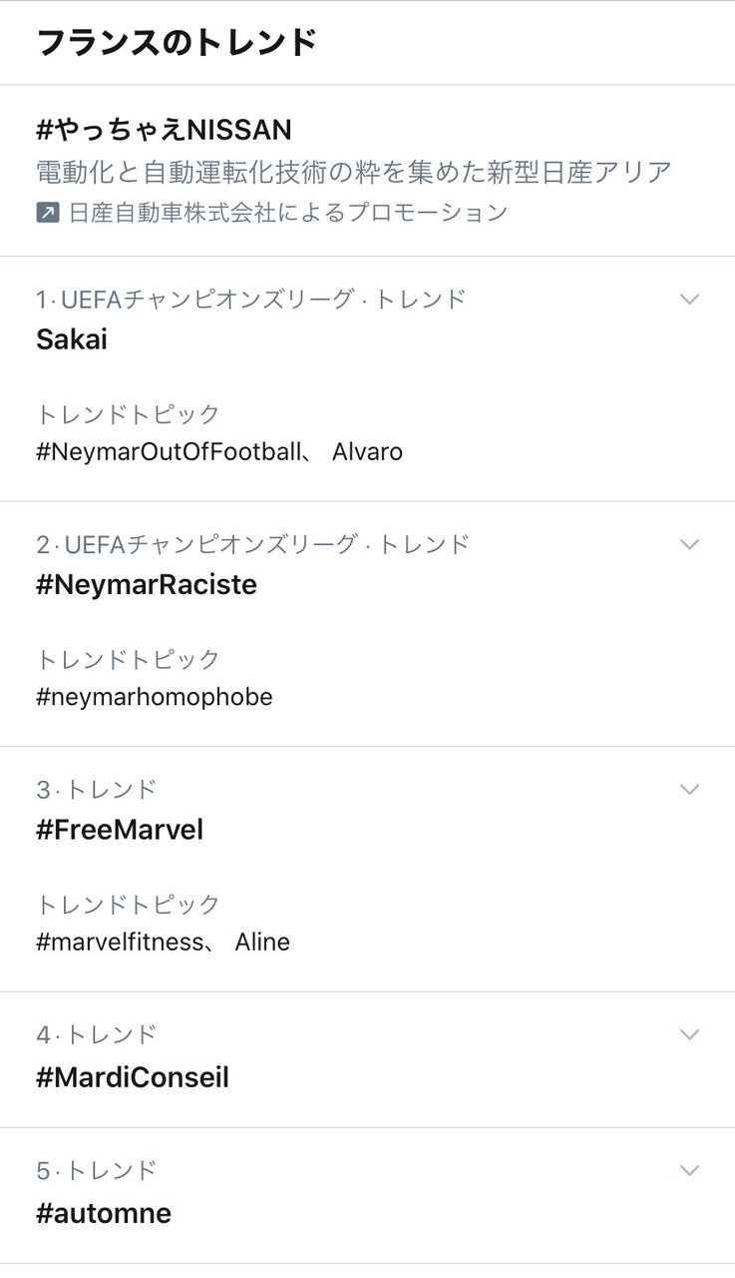Show options chevron for #MardiConseil

(x=689, y=1034)
